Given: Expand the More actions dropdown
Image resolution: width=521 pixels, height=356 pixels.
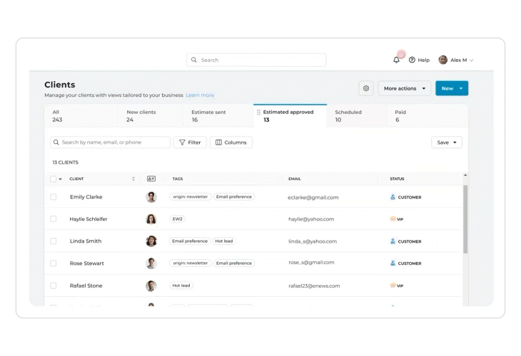Looking at the screenshot, I should coord(405,88).
